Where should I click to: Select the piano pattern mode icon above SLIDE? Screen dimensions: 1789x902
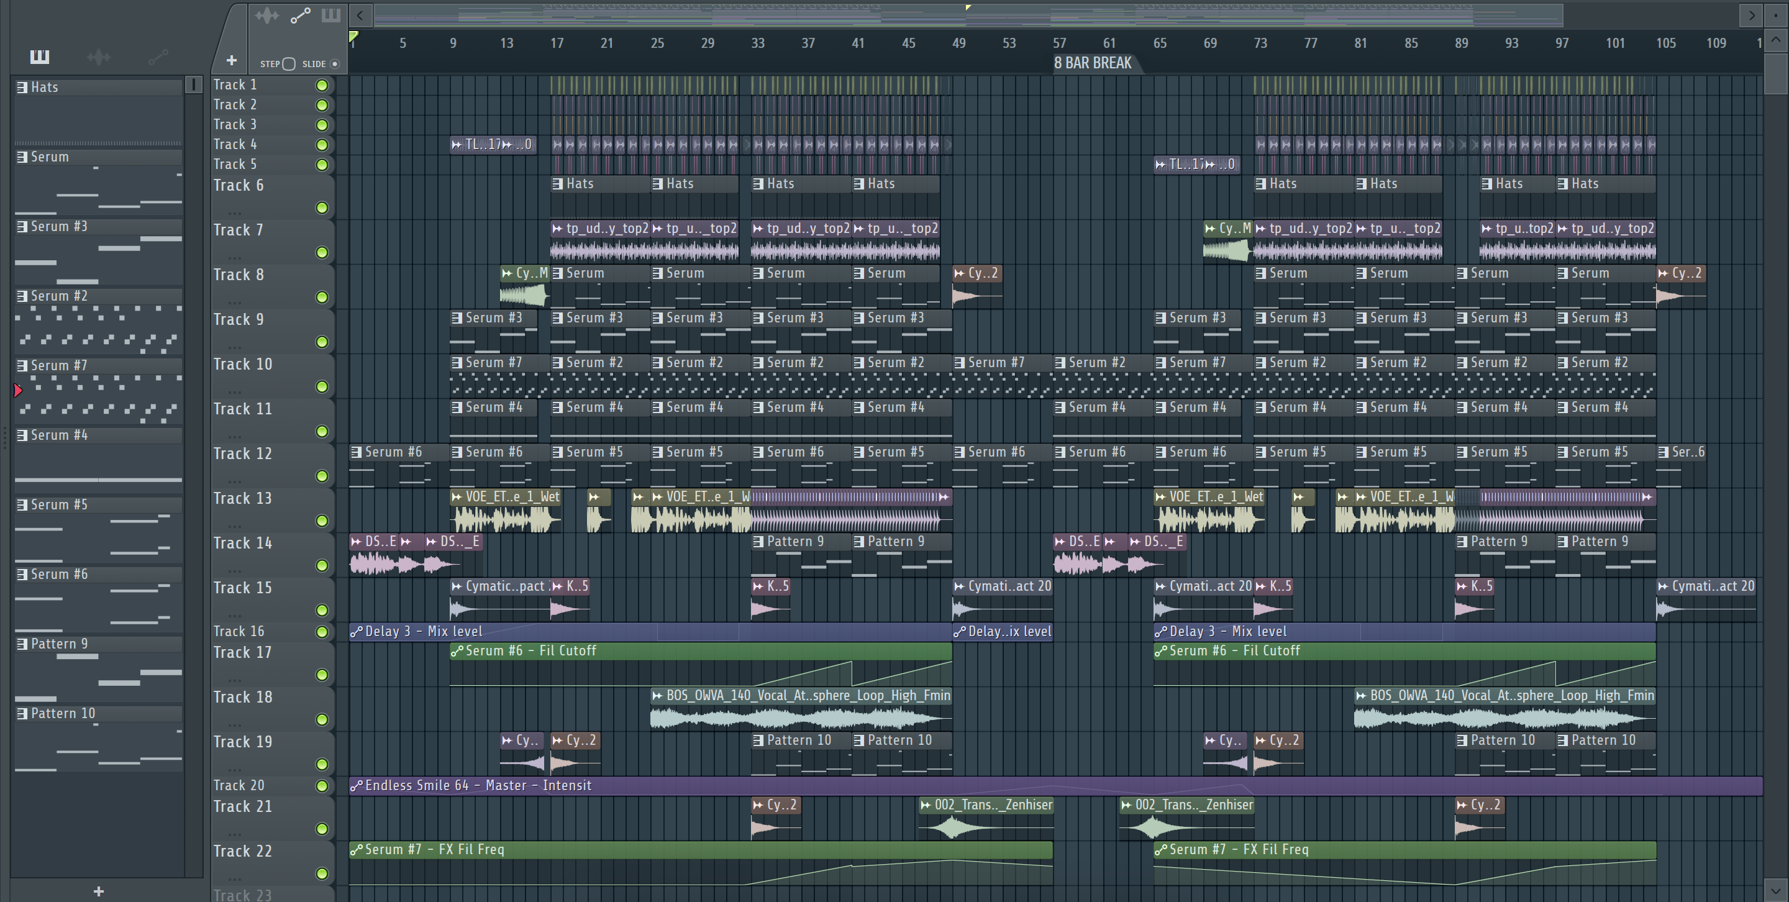click(330, 16)
